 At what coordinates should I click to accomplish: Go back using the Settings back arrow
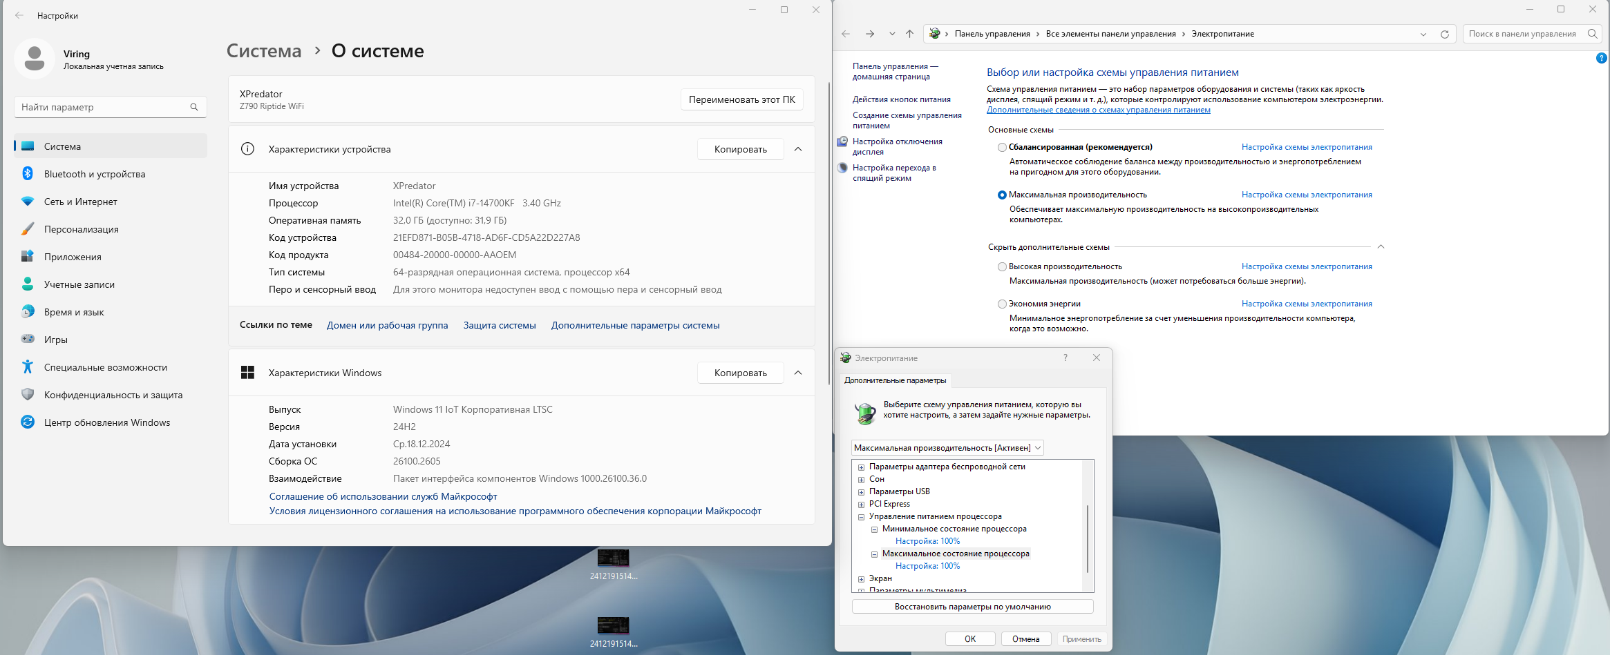19,15
